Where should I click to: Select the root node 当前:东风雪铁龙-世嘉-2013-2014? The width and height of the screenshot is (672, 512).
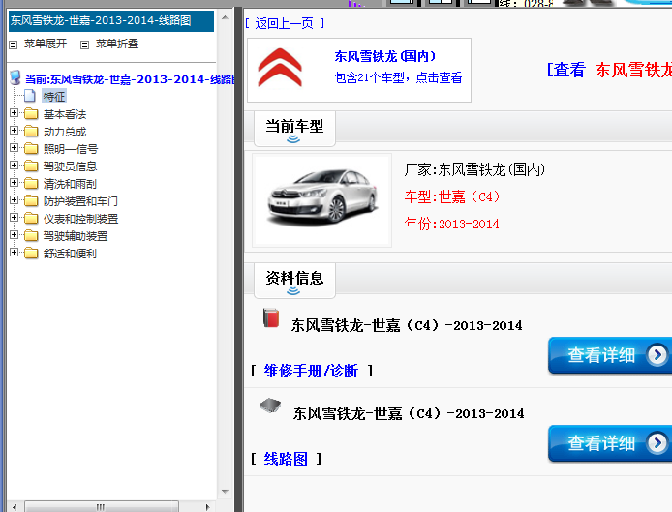click(x=130, y=79)
